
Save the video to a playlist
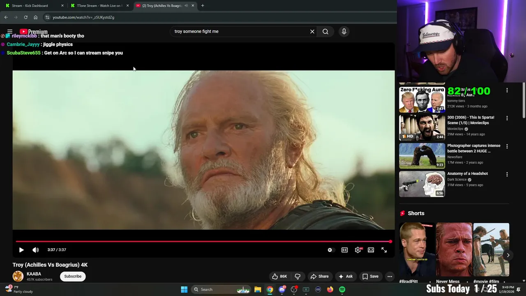[370, 276]
